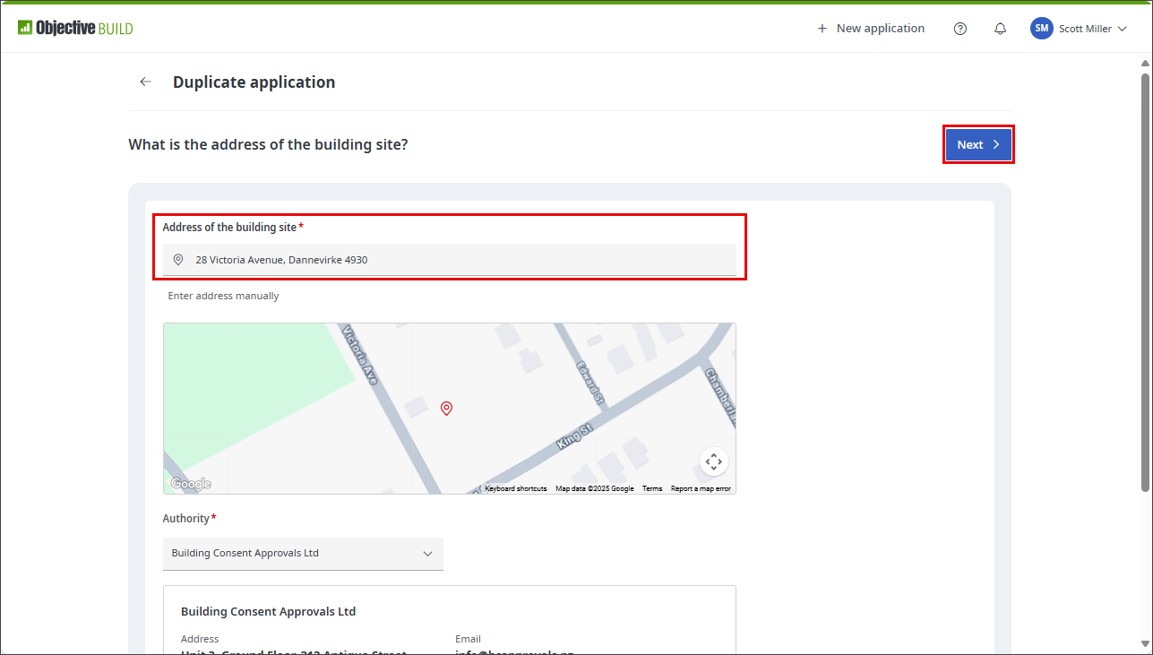Click the SM user avatar circle

1041,28
